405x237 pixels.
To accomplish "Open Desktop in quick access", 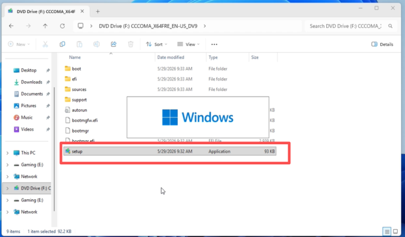I will click(x=29, y=70).
